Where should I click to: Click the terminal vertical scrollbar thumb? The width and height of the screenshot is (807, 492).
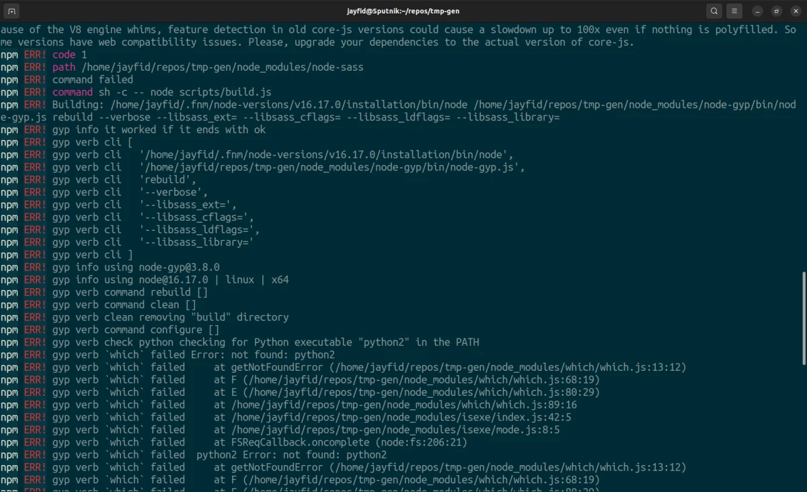pos(804,318)
